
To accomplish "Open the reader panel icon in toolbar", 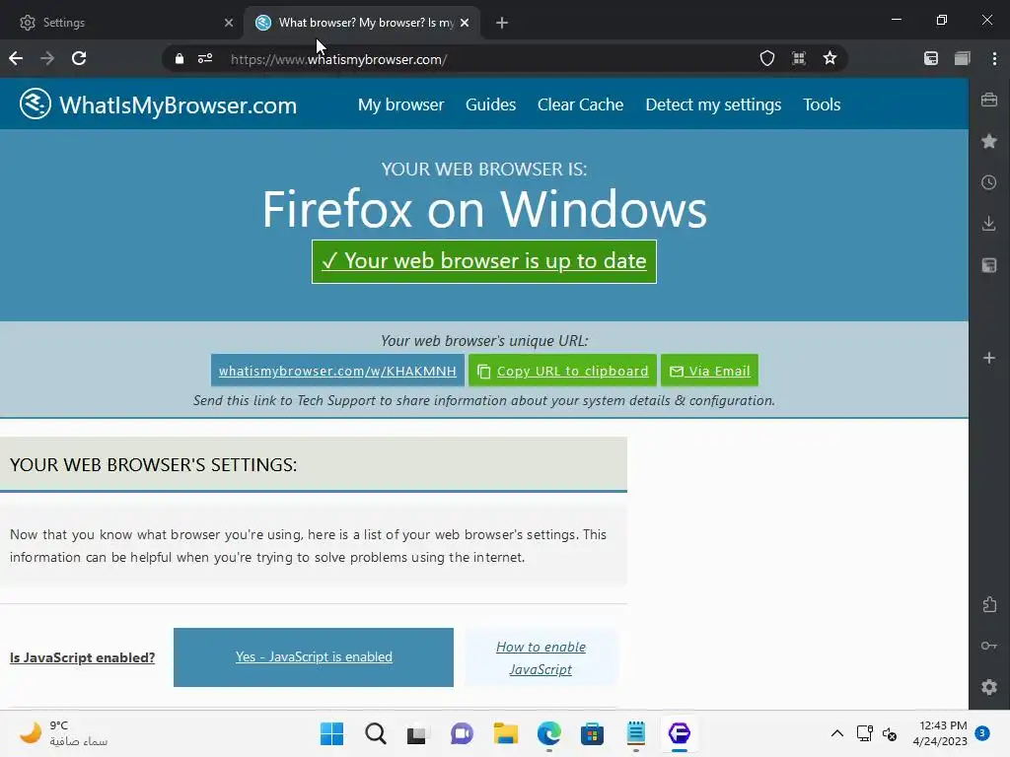I will tap(931, 58).
